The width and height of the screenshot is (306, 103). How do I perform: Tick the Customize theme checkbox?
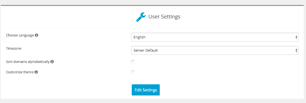tap(133, 72)
